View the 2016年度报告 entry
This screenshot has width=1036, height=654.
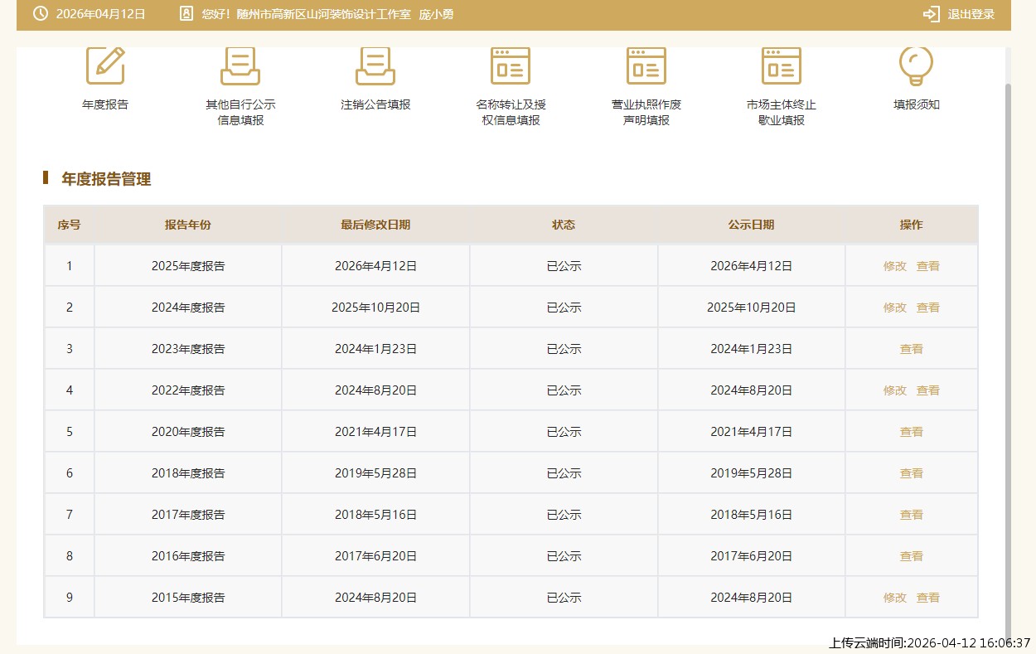912,556
